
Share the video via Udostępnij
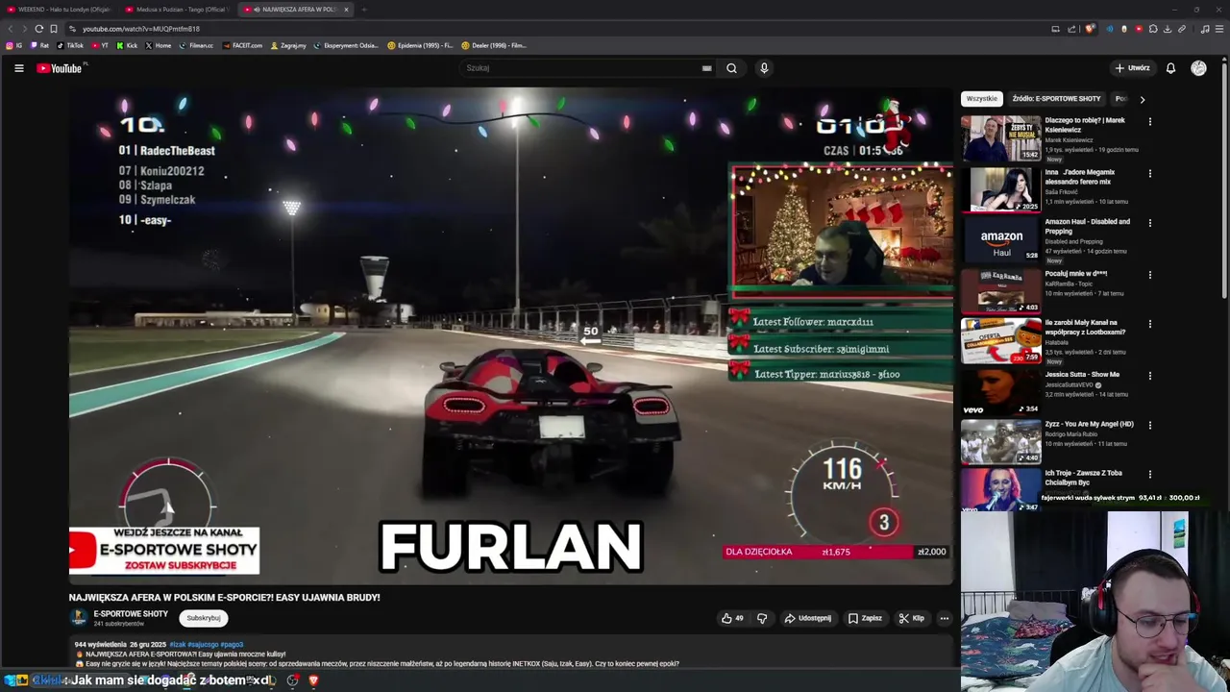[807, 618]
